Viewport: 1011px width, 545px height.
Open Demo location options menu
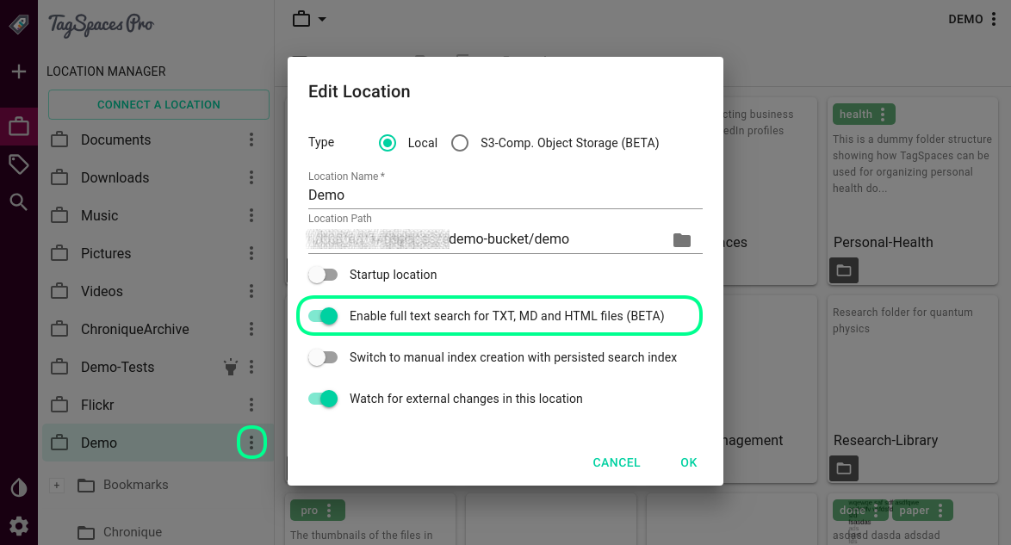click(x=251, y=443)
